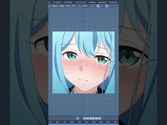Open the UV menu
The width and height of the screenshot is (167, 125).
74,6
